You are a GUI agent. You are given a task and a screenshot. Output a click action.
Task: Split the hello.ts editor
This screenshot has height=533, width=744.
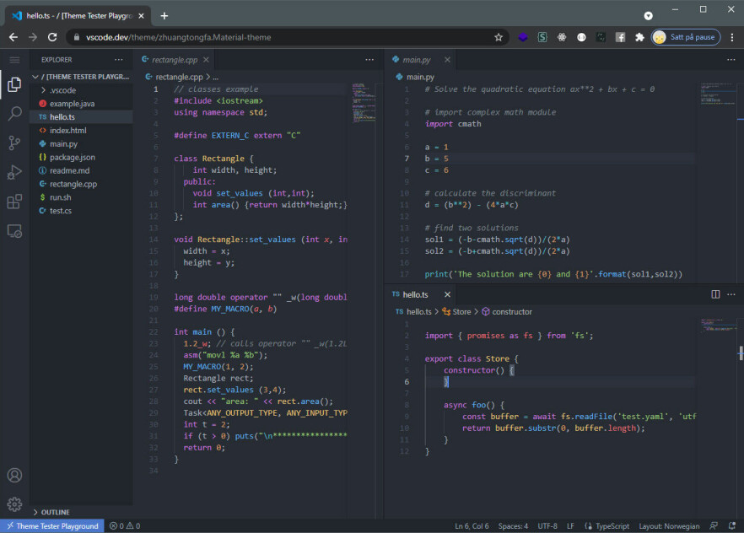coord(715,294)
